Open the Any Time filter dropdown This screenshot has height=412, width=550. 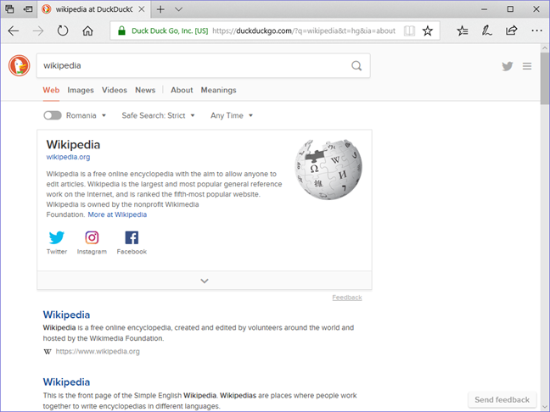tap(232, 115)
